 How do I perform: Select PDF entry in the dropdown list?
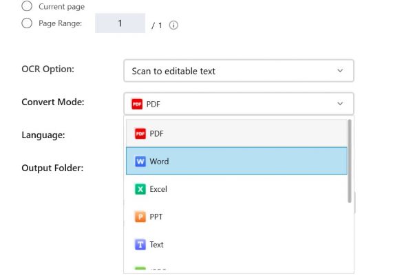[x=237, y=133]
